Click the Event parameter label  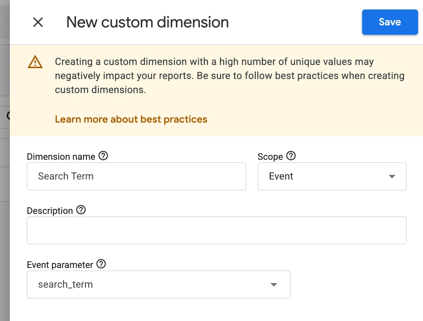click(x=60, y=265)
